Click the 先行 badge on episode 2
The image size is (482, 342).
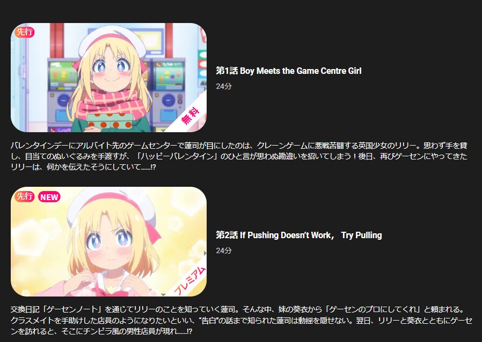[24, 196]
